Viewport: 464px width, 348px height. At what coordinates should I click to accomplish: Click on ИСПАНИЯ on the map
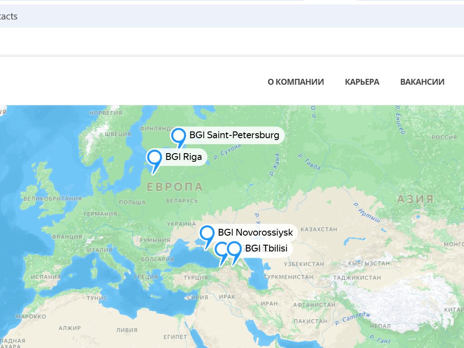pos(46,277)
